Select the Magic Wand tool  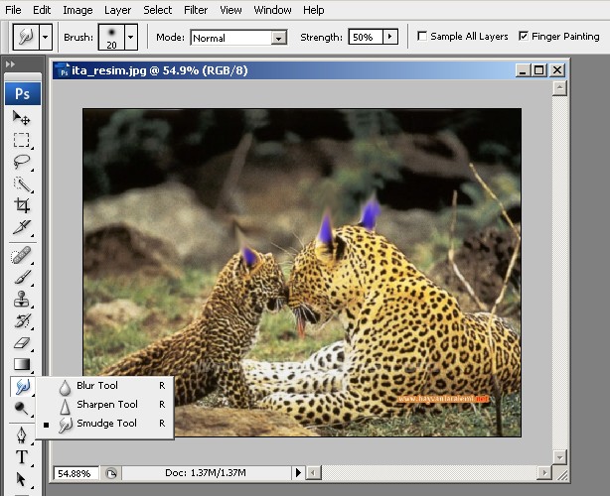[22, 184]
